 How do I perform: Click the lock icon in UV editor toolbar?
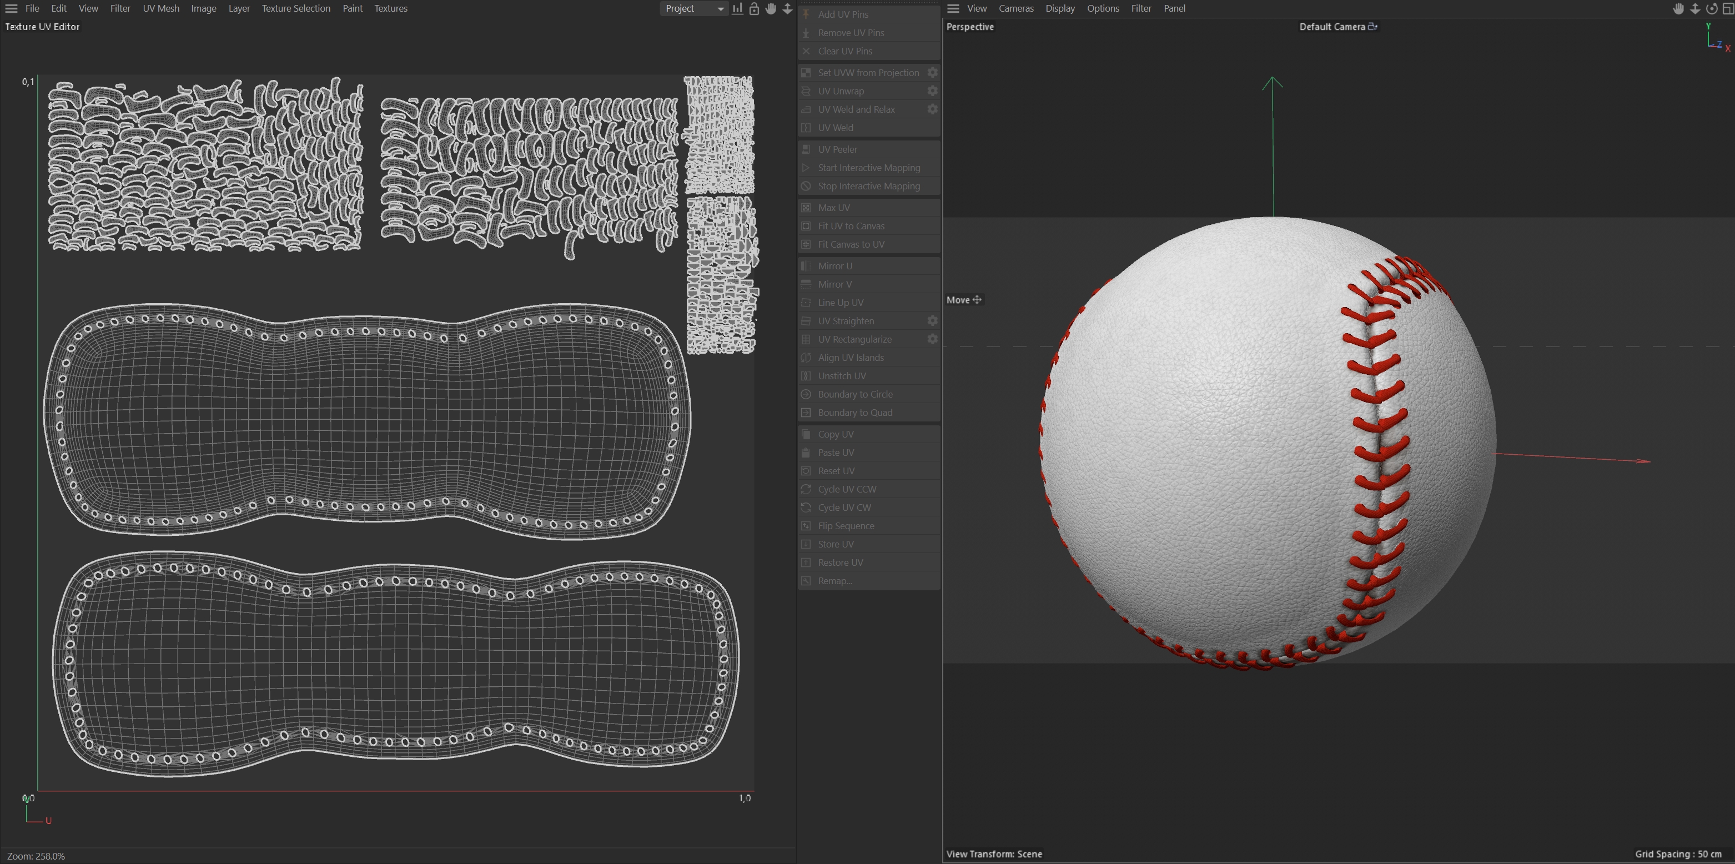(753, 9)
